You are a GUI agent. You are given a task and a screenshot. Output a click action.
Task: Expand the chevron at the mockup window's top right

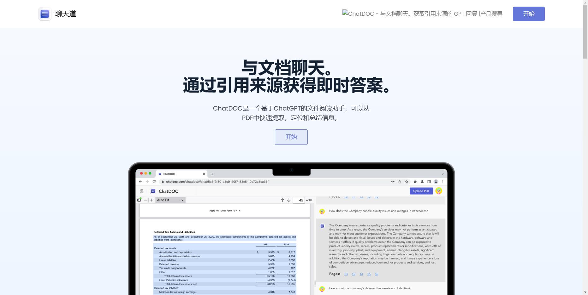[442, 174]
